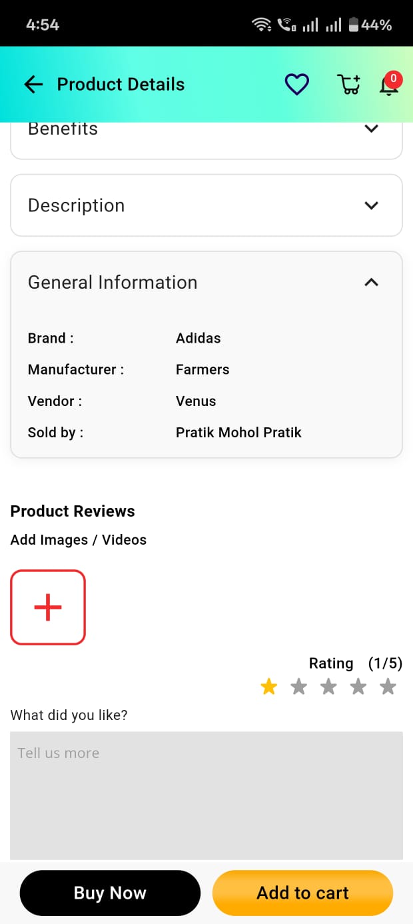Tap the back arrow icon
This screenshot has height=924, width=413.
tap(33, 84)
